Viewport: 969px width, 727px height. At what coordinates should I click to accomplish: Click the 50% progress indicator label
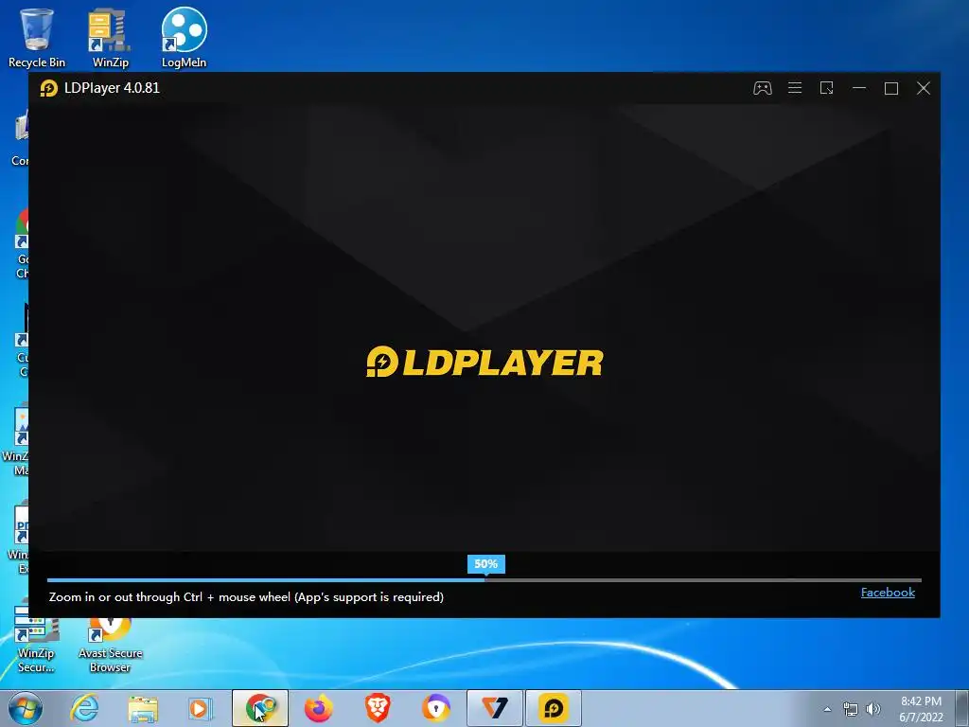pos(485,564)
